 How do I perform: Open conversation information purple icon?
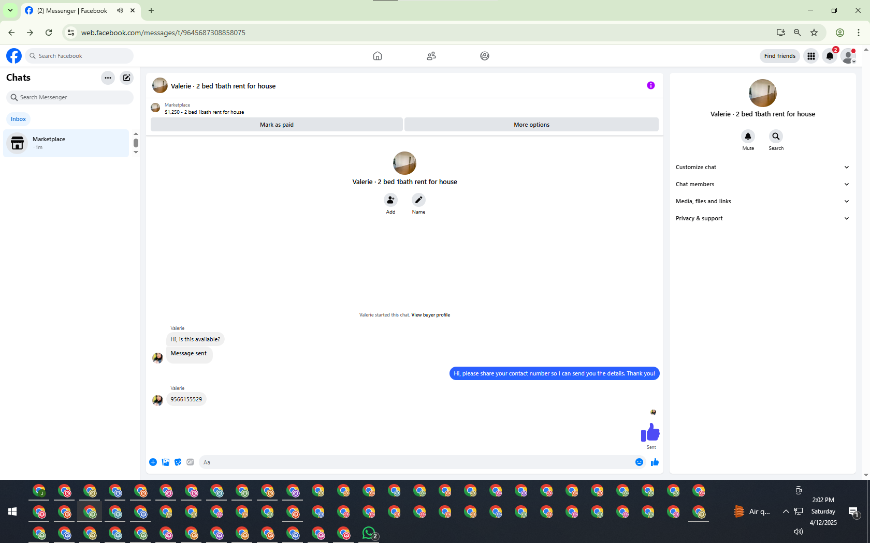coord(651,85)
